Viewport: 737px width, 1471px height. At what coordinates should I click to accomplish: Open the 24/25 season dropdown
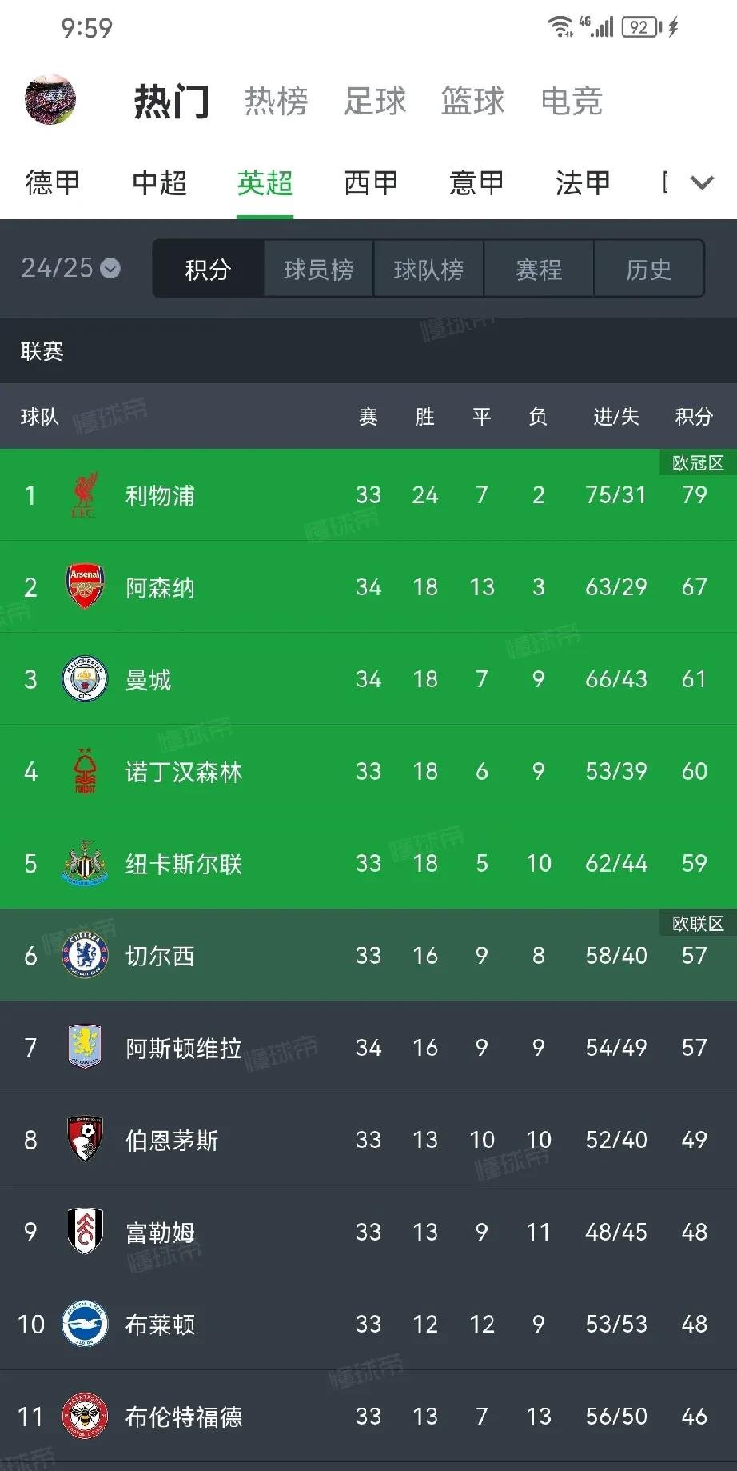[x=70, y=268]
